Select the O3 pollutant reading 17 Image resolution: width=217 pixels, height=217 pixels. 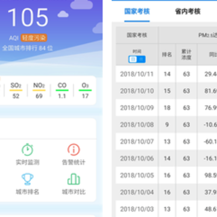[85, 90]
